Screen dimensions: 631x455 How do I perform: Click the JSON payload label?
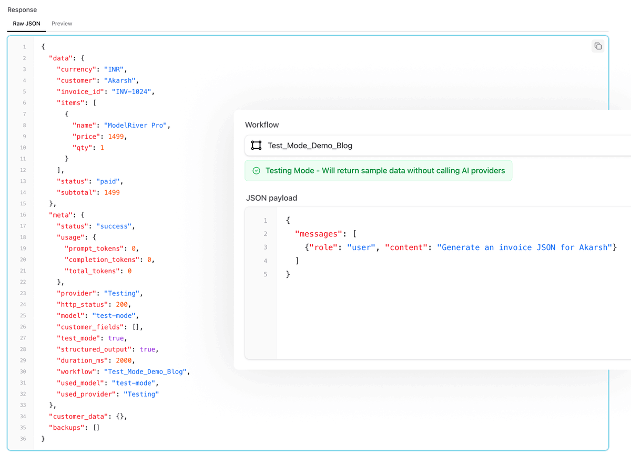click(271, 198)
